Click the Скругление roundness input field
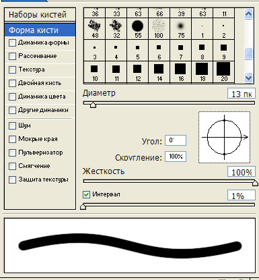Image resolution: width=259 pixels, height=280 pixels. tap(176, 157)
